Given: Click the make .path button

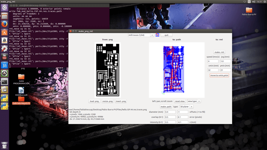Looking at the screenshot, I should click(166, 107).
